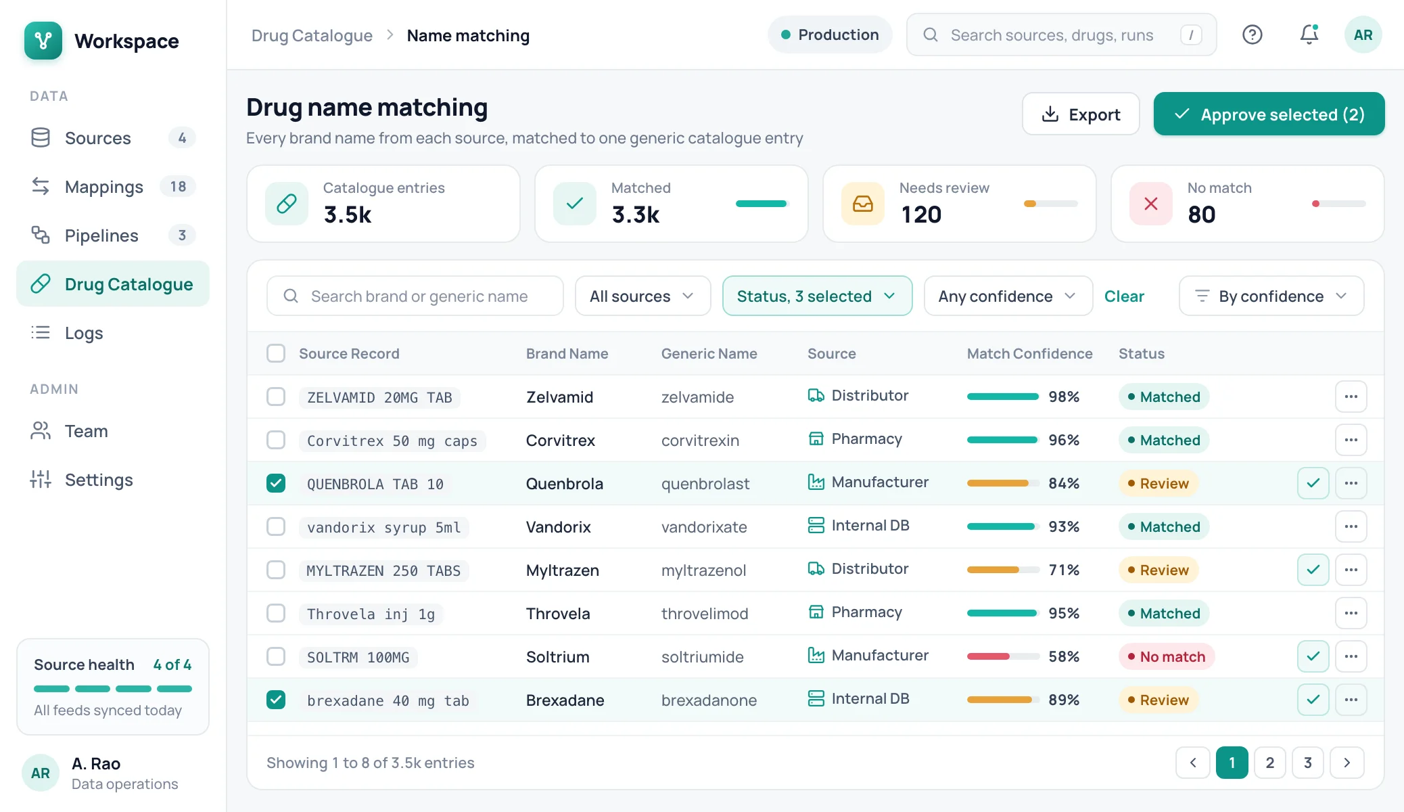Image resolution: width=1404 pixels, height=812 pixels.
Task: Click Drug Catalogue breadcrumb link
Action: tap(312, 35)
